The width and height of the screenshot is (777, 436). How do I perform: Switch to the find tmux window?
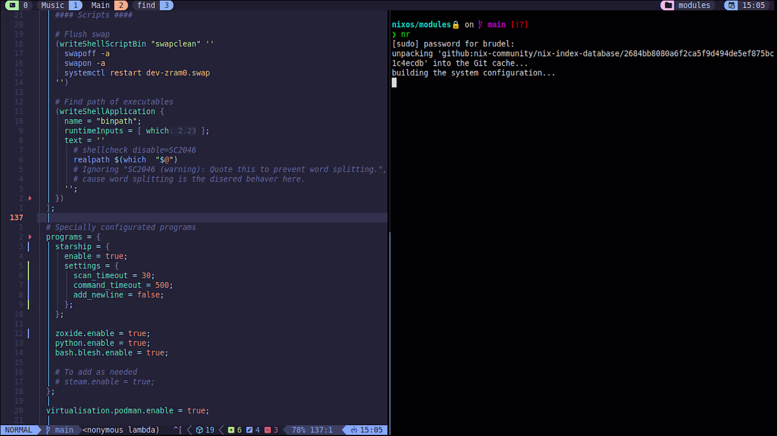pos(153,5)
